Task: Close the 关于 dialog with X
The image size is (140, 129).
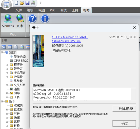Action: coord(134,28)
